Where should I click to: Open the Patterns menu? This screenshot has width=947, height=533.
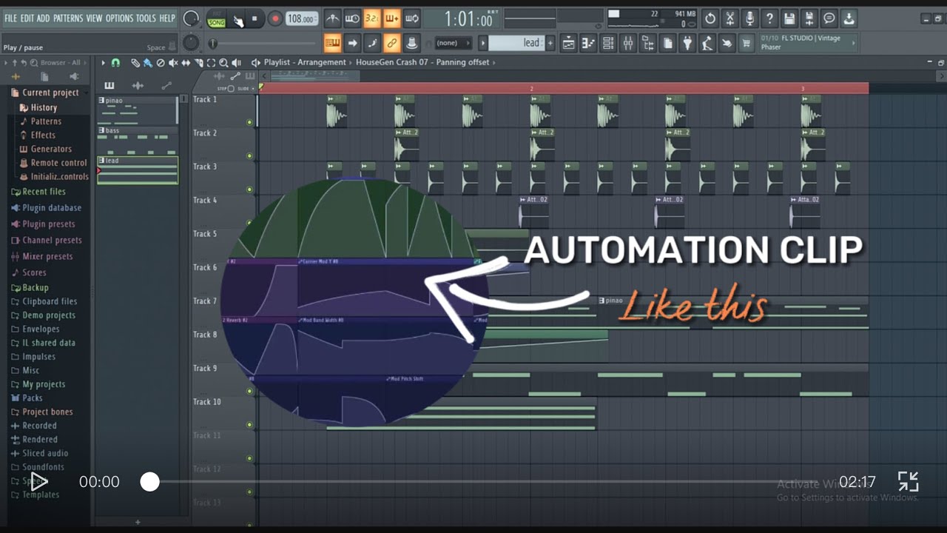[67, 18]
